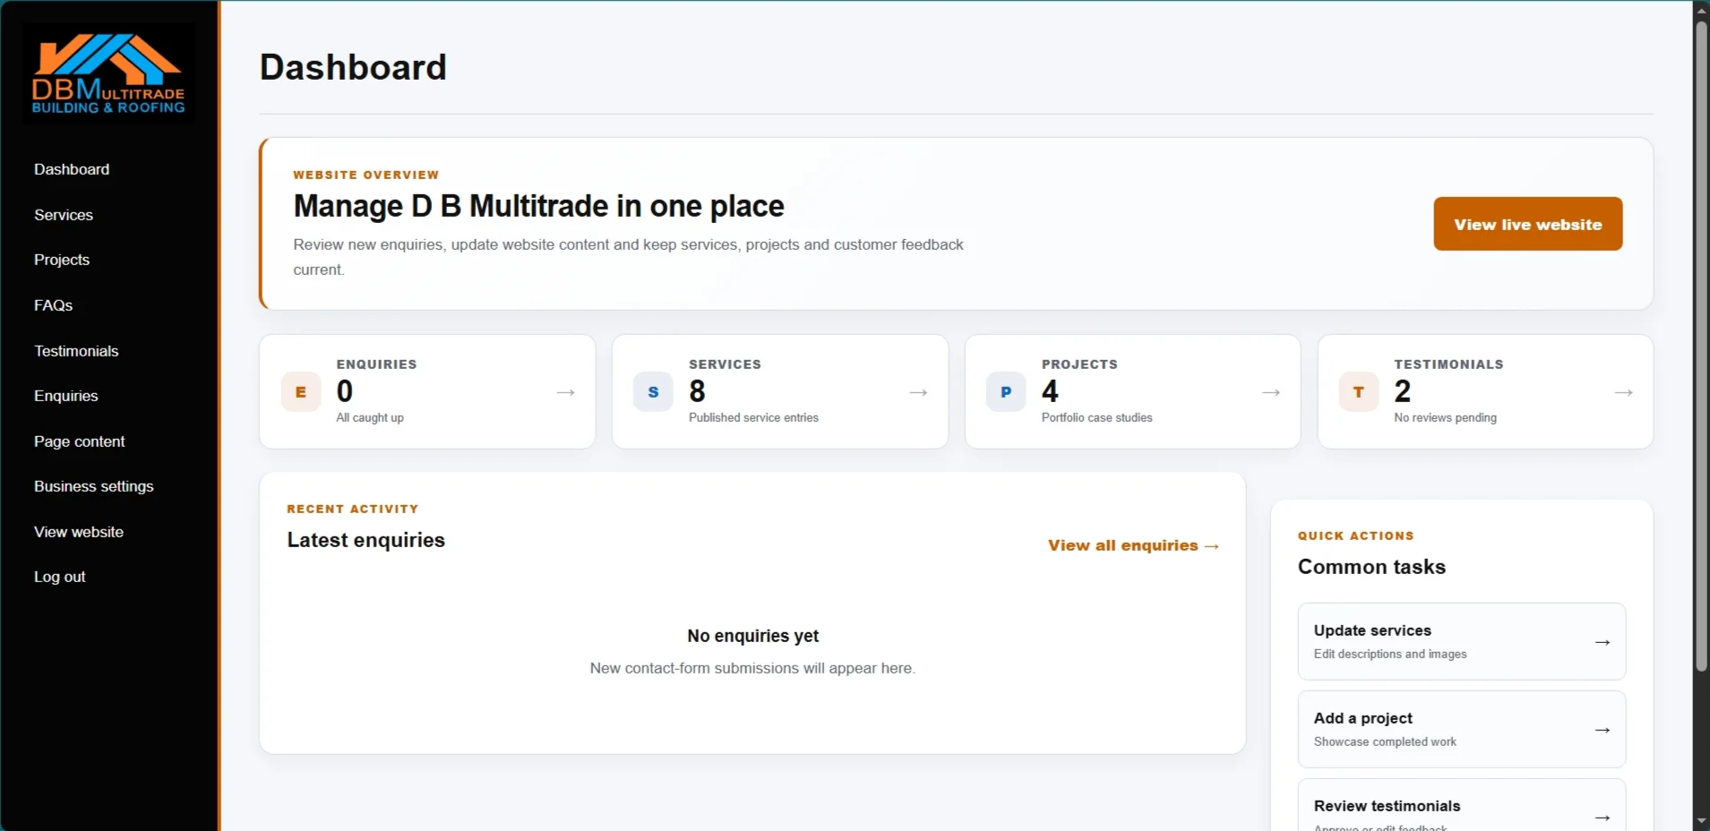Open FAQs in the sidebar
This screenshot has height=831, width=1710.
(54, 305)
